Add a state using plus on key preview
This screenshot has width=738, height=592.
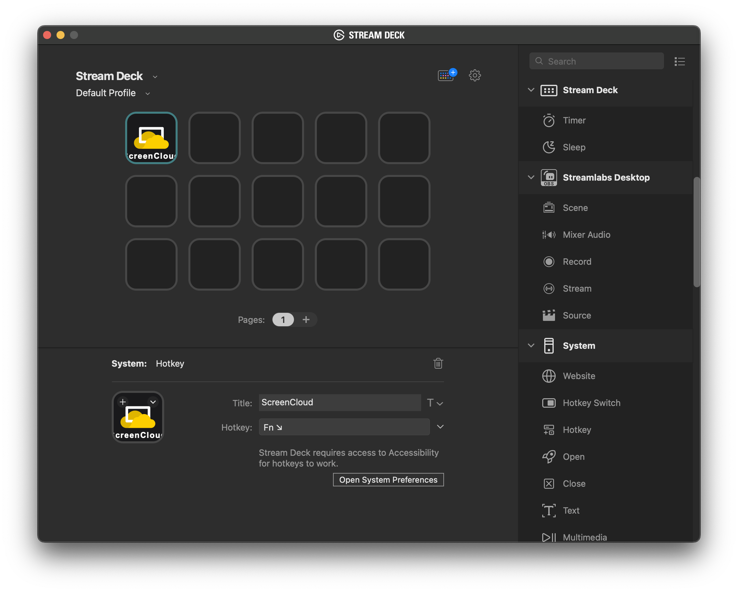[123, 402]
